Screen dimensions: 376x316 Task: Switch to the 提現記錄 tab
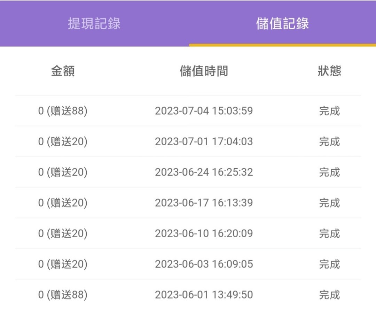click(94, 24)
